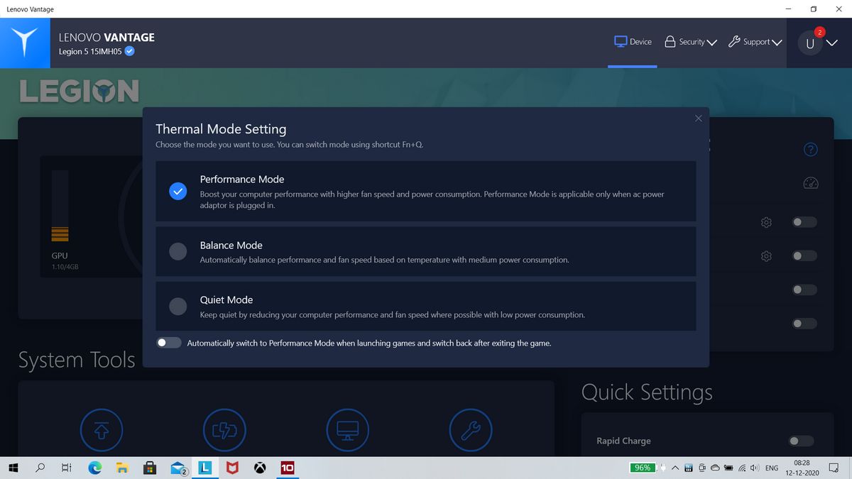Click the upload arrow System Tools icon
Image resolution: width=852 pixels, height=479 pixels.
pyautogui.click(x=101, y=429)
